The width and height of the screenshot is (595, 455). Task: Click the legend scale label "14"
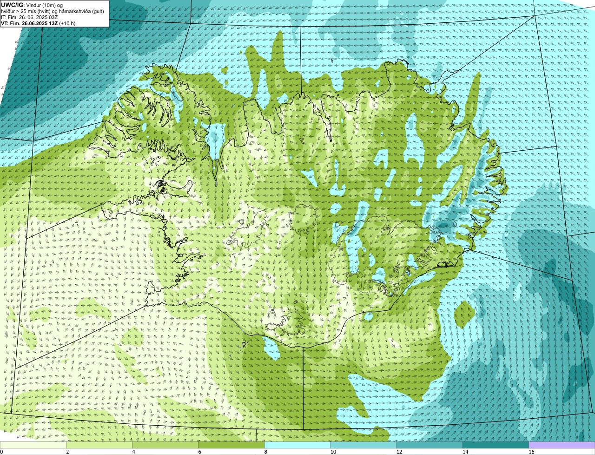click(x=465, y=452)
